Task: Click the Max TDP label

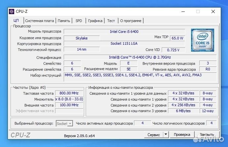Action: (161, 37)
